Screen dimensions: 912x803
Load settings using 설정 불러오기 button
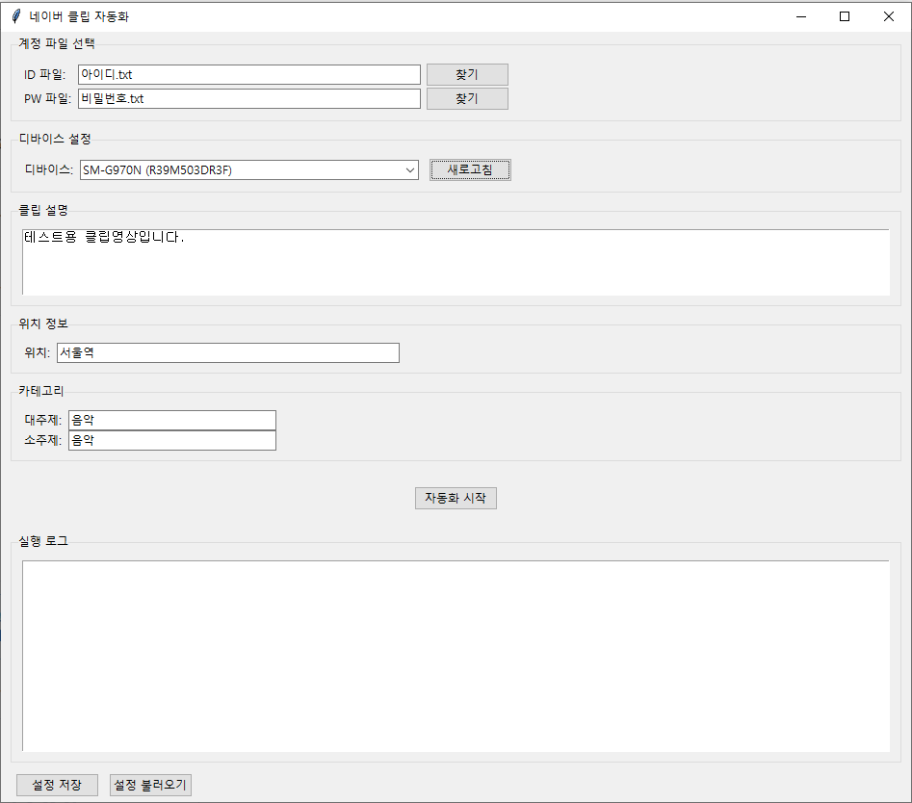[151, 785]
